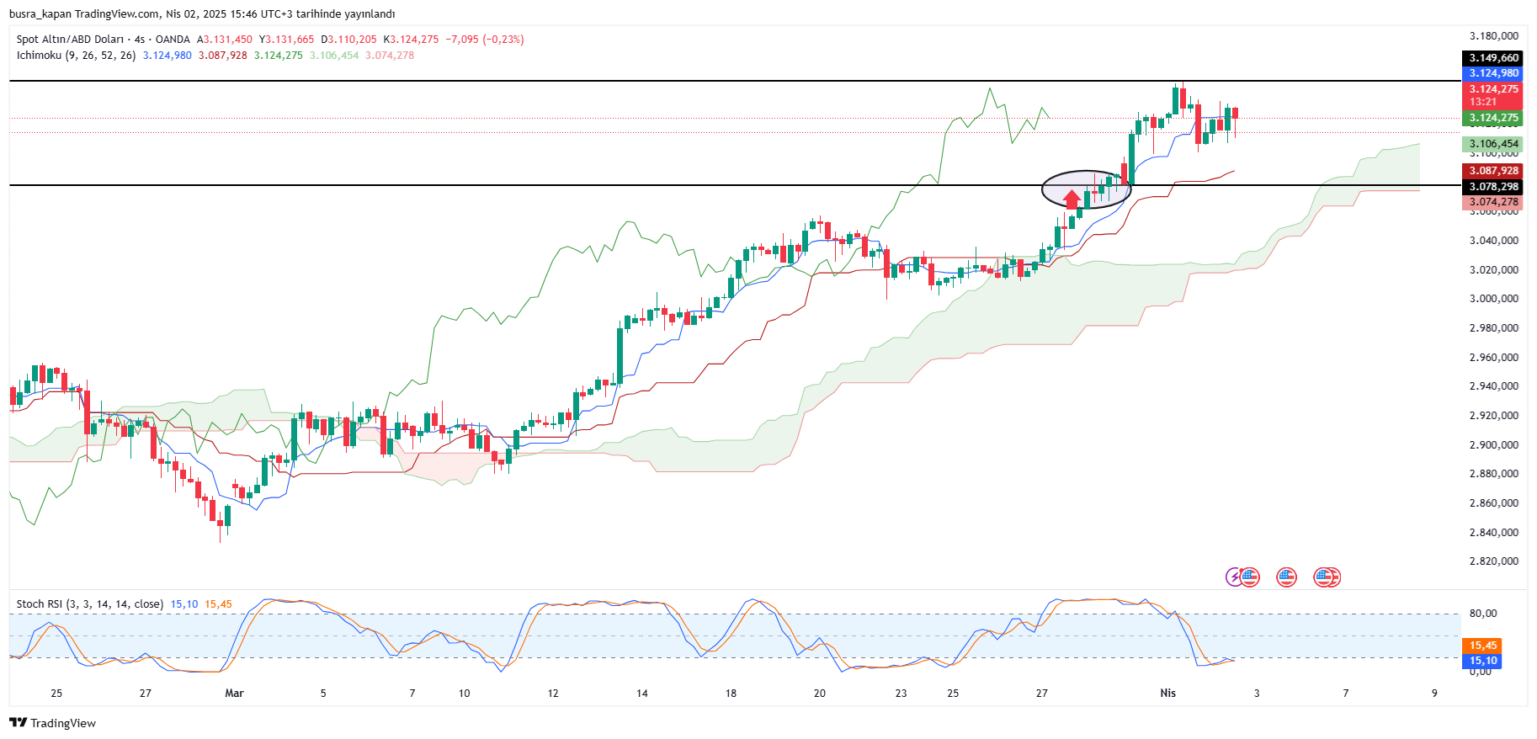This screenshot has width=1537, height=739.
Task: Click the dark red 3.087,928 price label
Action: [x=1493, y=171]
